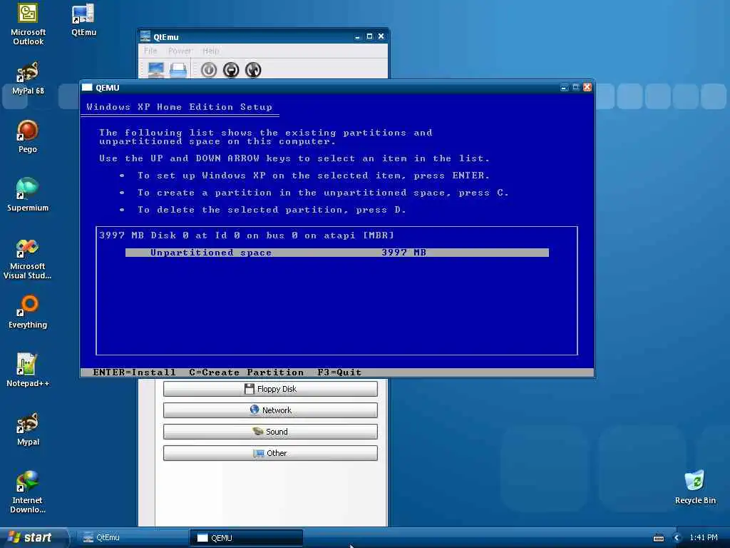
Task: Select the Supermium desktop icon
Action: [28, 195]
